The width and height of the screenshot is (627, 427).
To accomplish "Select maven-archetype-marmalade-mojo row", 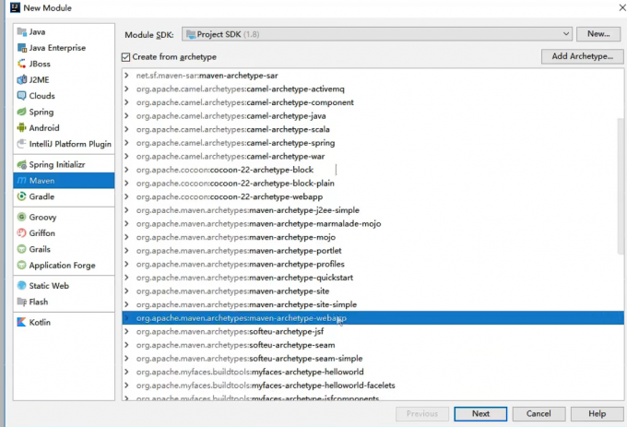I will (373, 223).
